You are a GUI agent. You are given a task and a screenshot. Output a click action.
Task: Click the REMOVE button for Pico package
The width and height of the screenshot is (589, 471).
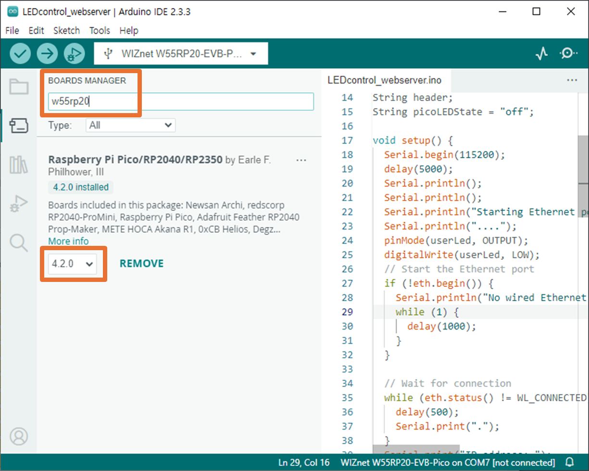pyautogui.click(x=141, y=264)
